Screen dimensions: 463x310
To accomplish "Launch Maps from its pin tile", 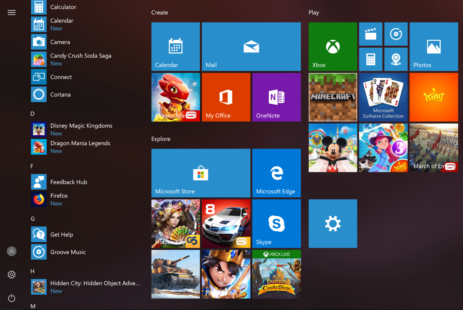I will [x=396, y=59].
